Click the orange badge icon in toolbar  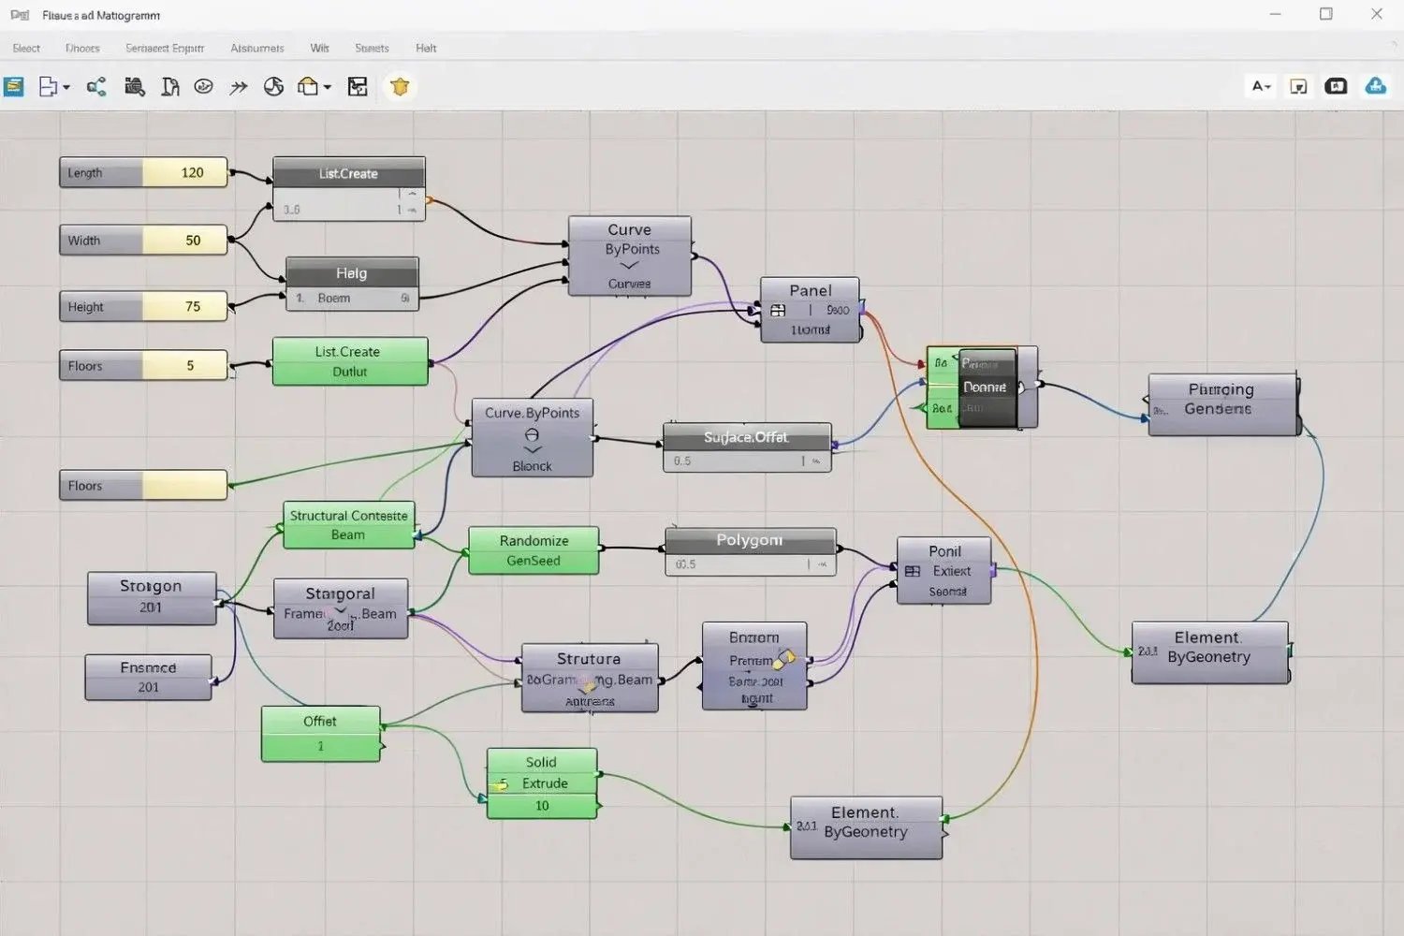(x=400, y=86)
